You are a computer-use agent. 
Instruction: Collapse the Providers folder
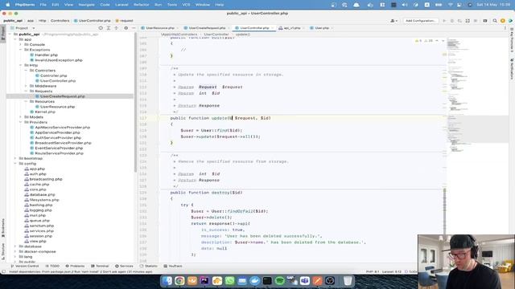click(20, 122)
